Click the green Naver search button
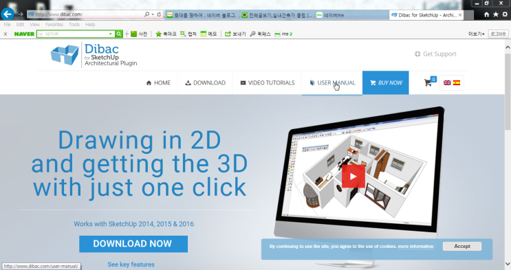This screenshot has height=270, width=511. tap(119, 34)
